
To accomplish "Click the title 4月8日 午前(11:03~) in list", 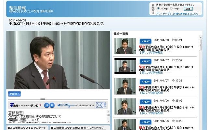I will click(x=167, y=48).
